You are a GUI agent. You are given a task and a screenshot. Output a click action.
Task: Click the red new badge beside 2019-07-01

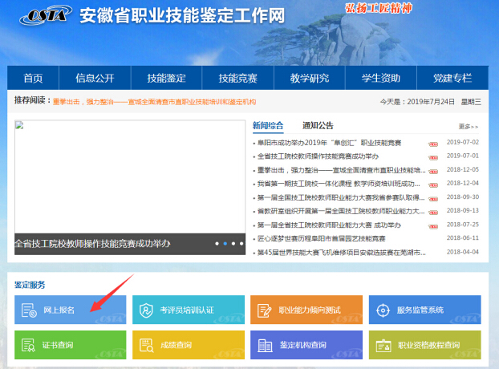433,157
